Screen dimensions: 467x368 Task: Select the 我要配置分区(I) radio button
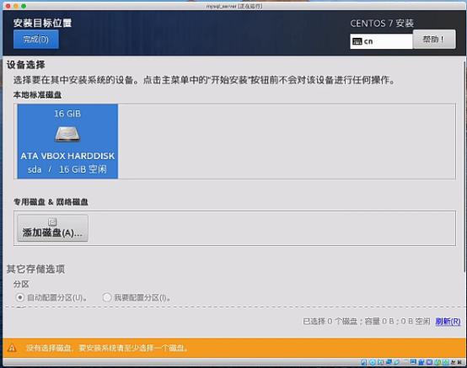[x=107, y=297]
